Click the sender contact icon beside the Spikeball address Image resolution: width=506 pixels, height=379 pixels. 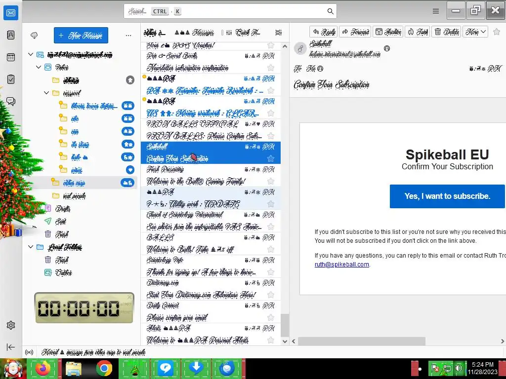click(x=386, y=48)
